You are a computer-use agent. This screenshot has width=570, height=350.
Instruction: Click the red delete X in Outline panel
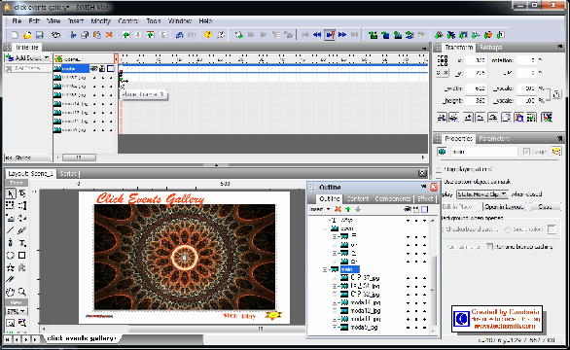tap(338, 209)
